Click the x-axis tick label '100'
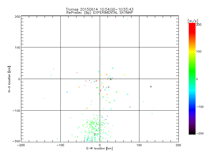210x158 pixels. [x=139, y=145]
